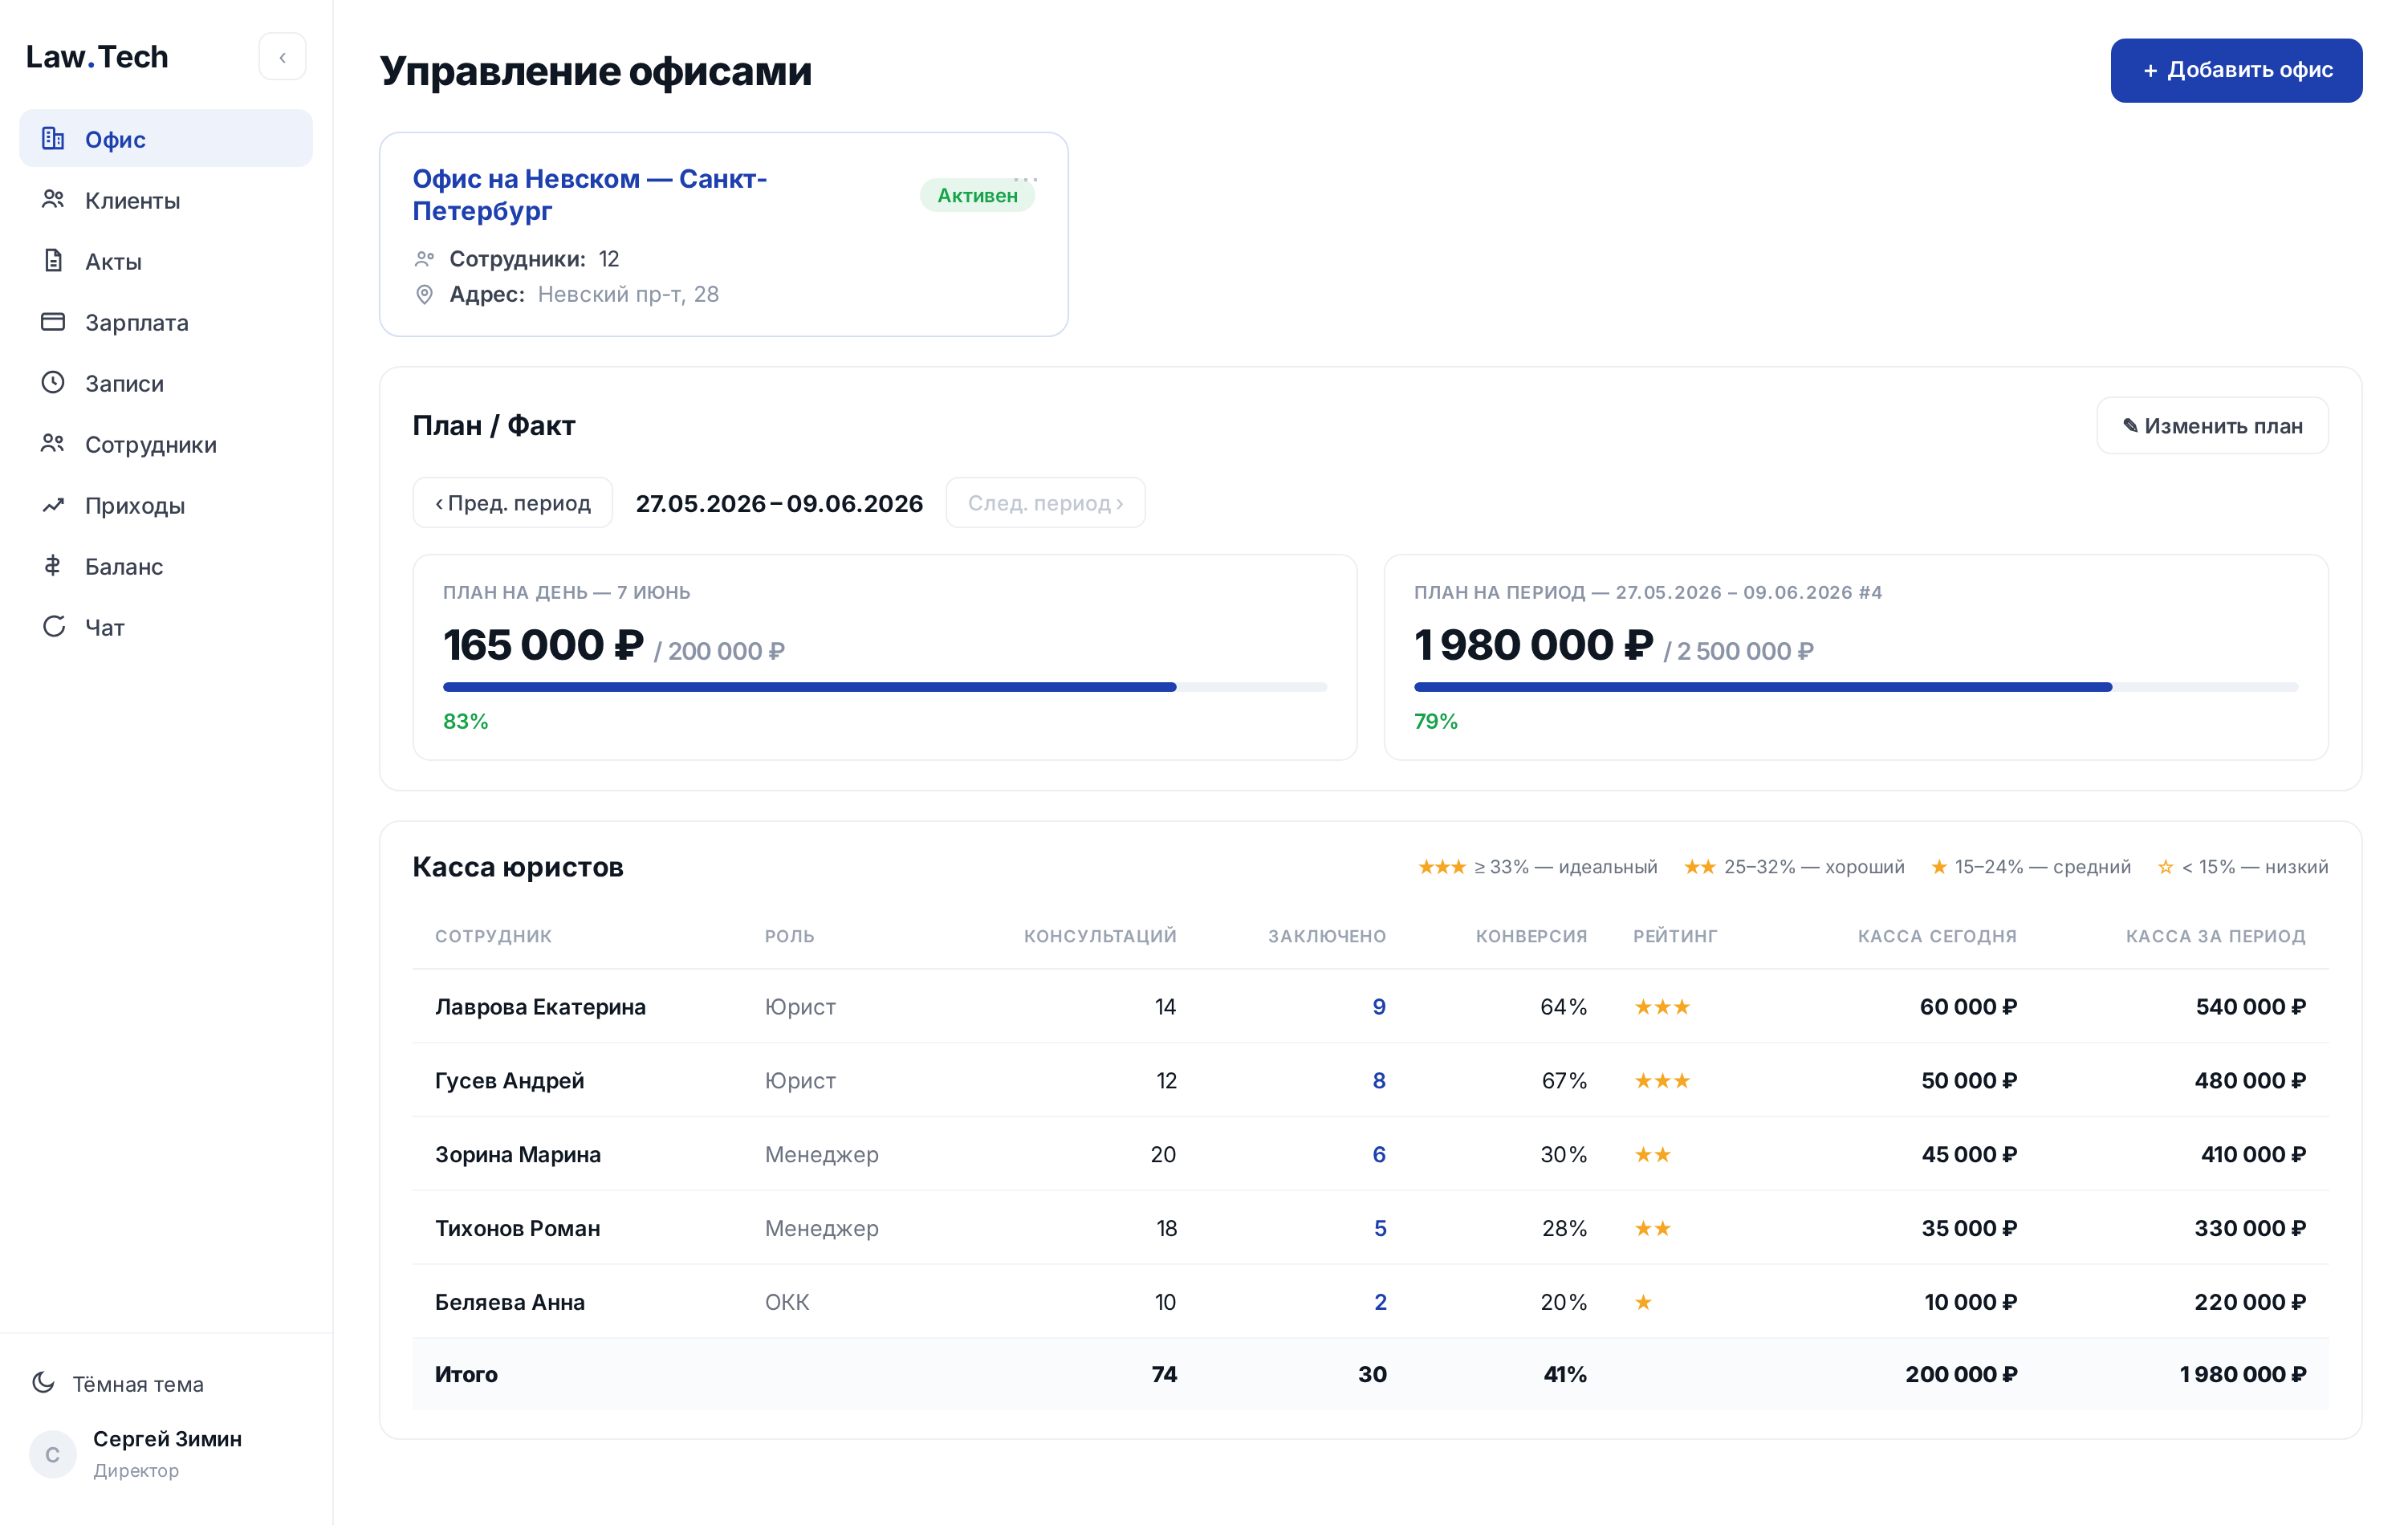Open Офис на Невском — Санкт-Петербург link
2408x1525 pixels.
coord(590,194)
